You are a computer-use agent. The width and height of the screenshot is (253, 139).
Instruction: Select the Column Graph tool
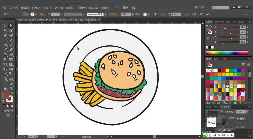pyautogui.click(x=11, y=79)
